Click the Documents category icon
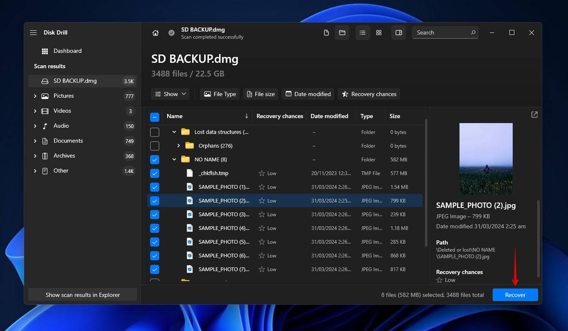This screenshot has height=331, width=568. click(x=45, y=141)
